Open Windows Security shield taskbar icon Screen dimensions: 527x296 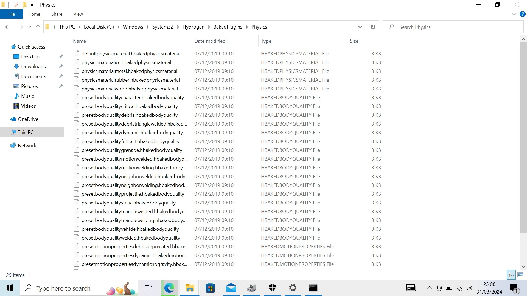coord(272,288)
